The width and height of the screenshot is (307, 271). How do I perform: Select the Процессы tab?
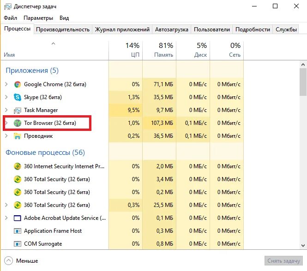pos(17,29)
